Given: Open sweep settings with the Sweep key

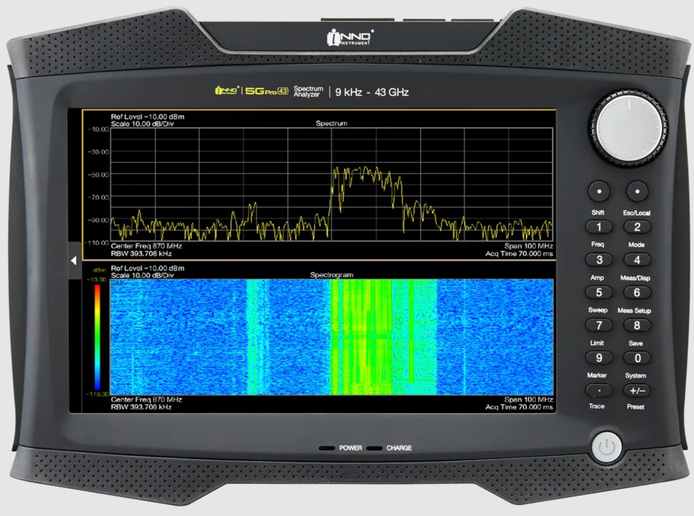Looking at the screenshot, I should 599,325.
